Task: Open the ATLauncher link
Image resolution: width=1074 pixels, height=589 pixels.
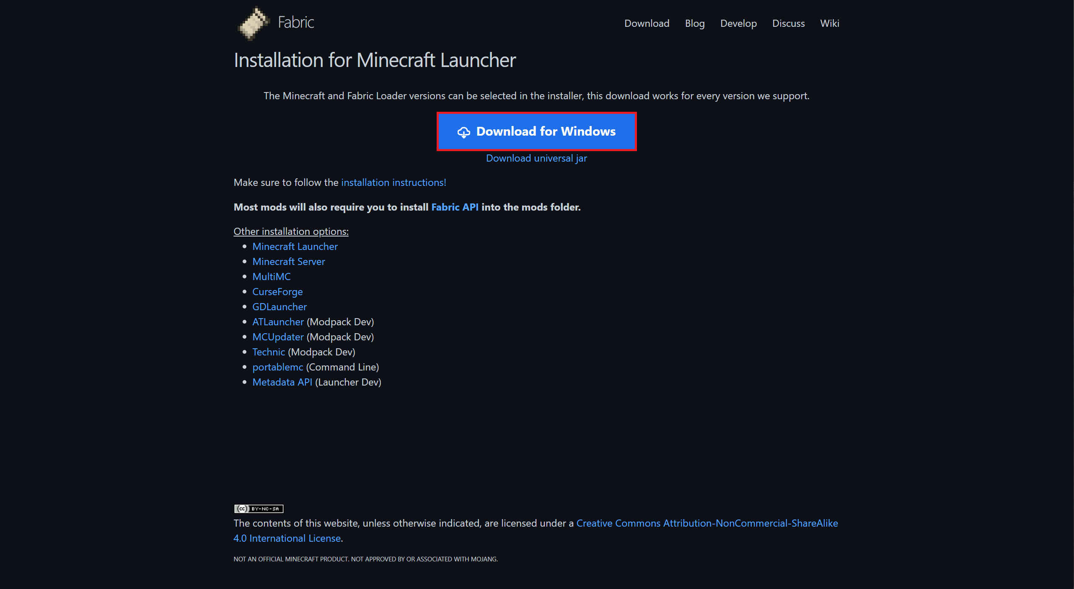Action: (x=278, y=322)
